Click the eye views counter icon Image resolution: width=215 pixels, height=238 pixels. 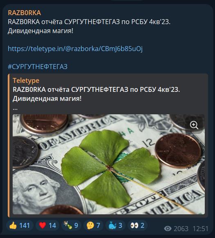[x=168, y=229]
